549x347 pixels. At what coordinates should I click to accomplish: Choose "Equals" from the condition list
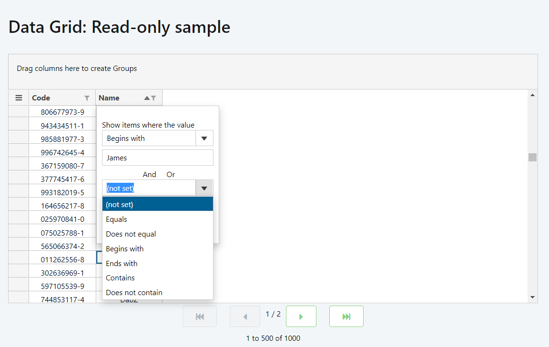pyautogui.click(x=117, y=219)
